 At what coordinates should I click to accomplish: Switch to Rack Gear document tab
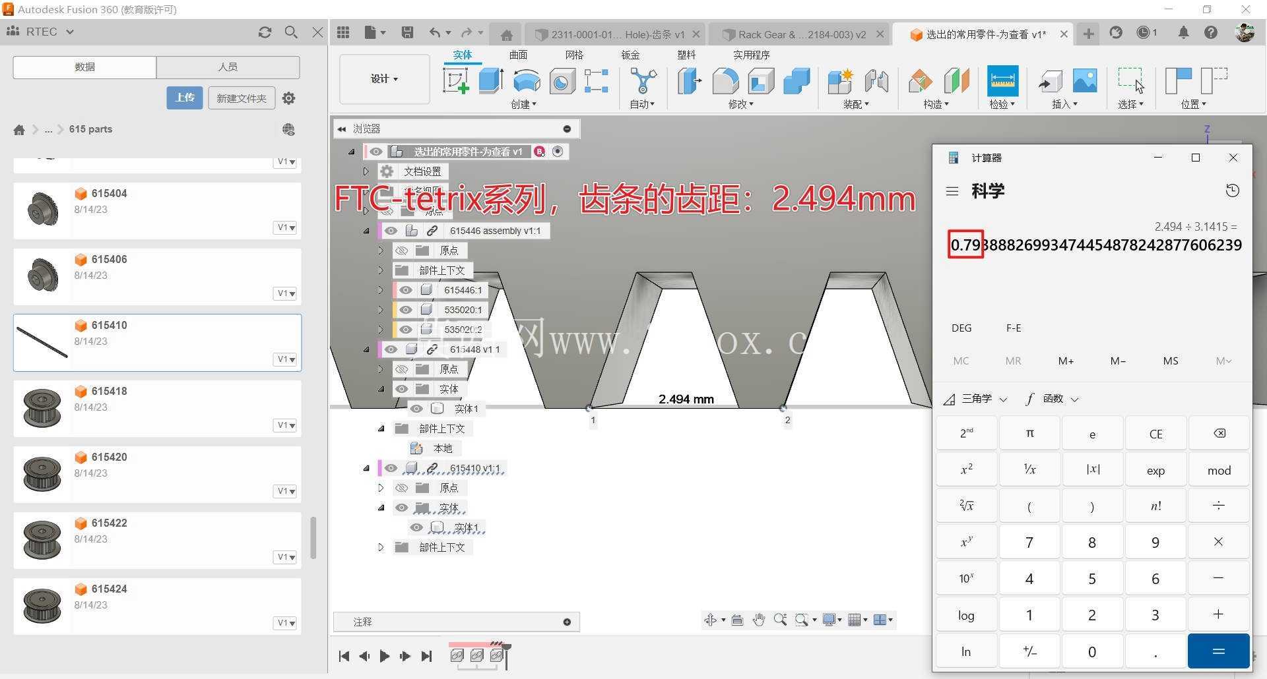point(801,34)
